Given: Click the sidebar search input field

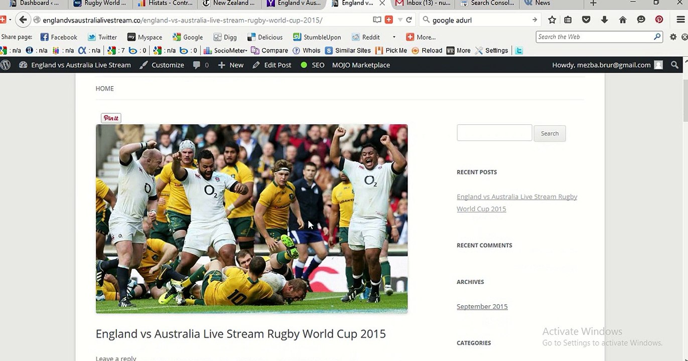Looking at the screenshot, I should point(494,133).
